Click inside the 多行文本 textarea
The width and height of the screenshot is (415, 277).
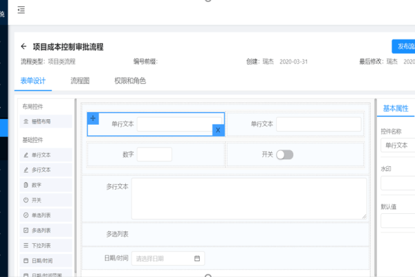click(x=249, y=199)
